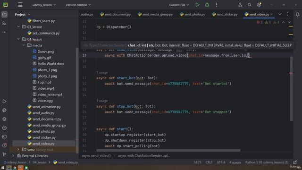Viewport: 302px width, 170px height.
Task: Click the 4 spaces indent widget
Action: coord(235,162)
